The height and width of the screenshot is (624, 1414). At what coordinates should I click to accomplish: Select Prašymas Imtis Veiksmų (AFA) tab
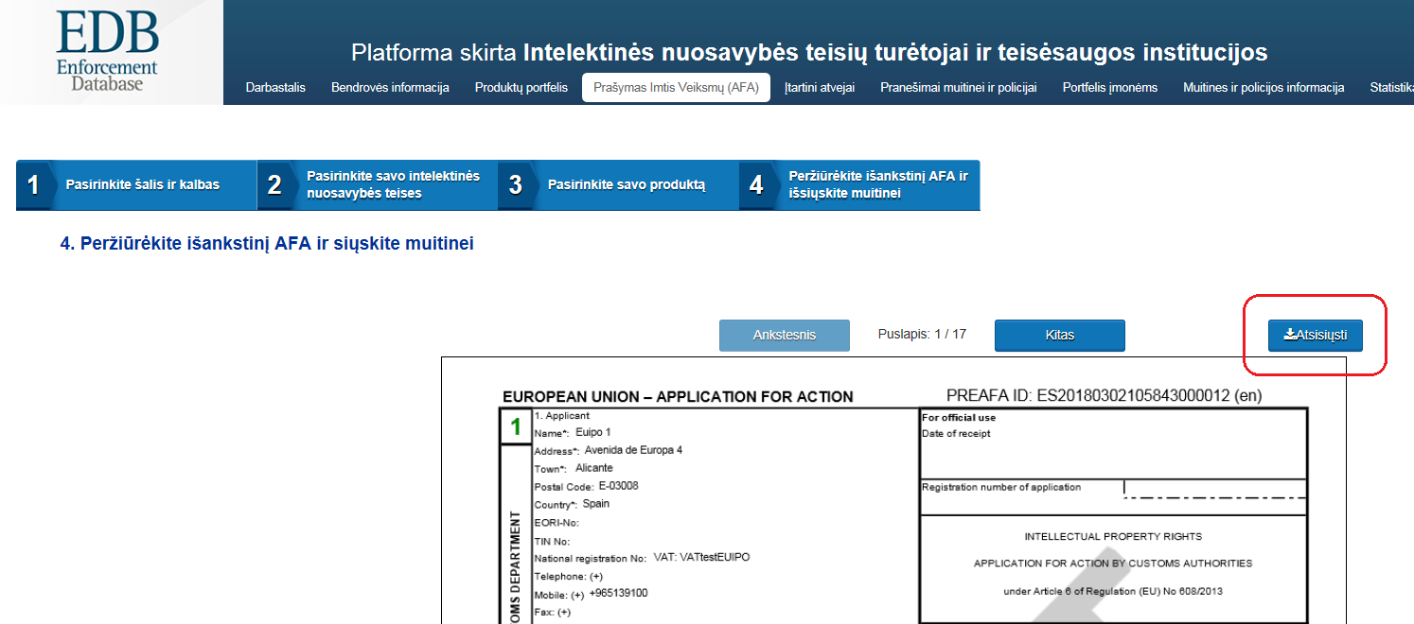(x=676, y=88)
